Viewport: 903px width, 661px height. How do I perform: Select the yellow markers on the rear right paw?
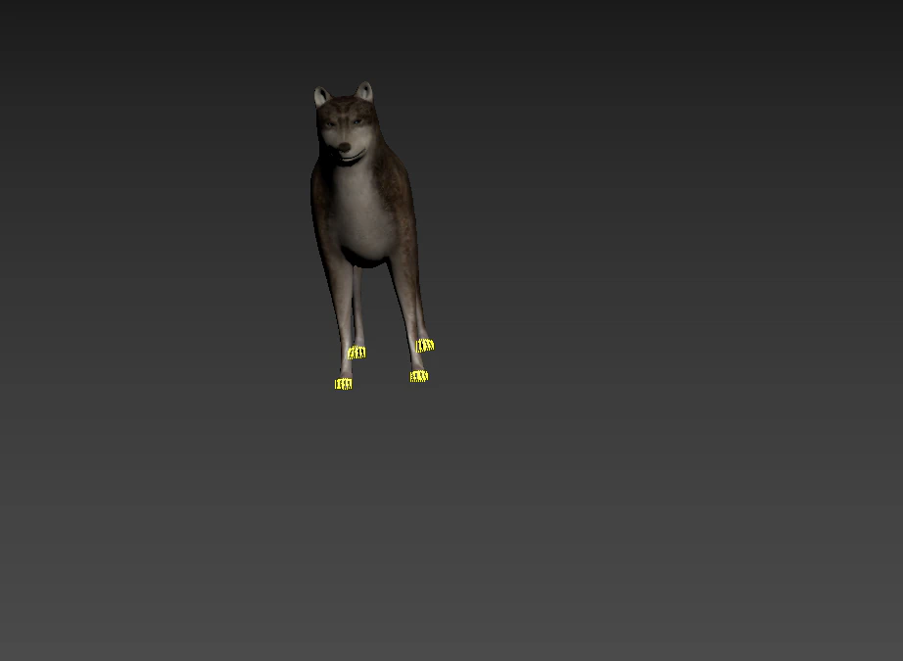click(x=356, y=352)
